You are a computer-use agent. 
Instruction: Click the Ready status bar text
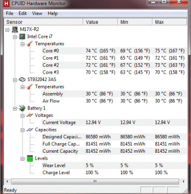coord(10,190)
